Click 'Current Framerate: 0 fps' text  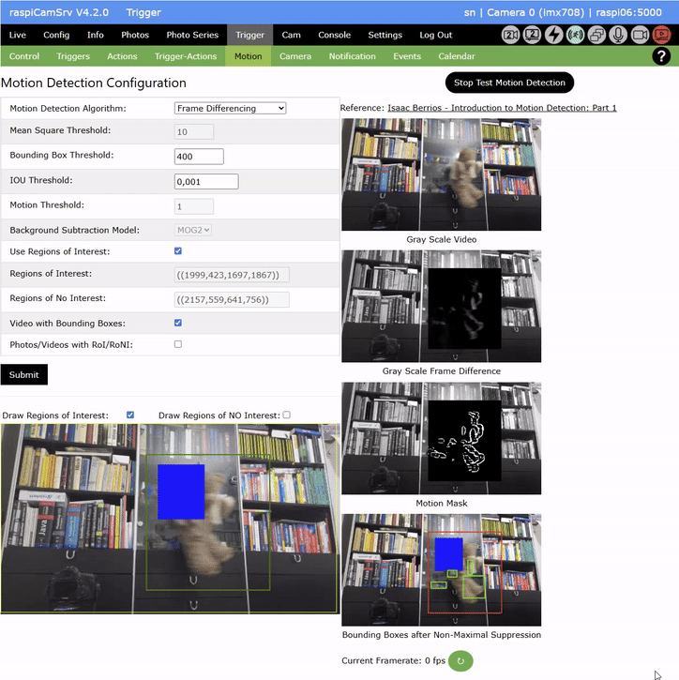tap(393, 660)
